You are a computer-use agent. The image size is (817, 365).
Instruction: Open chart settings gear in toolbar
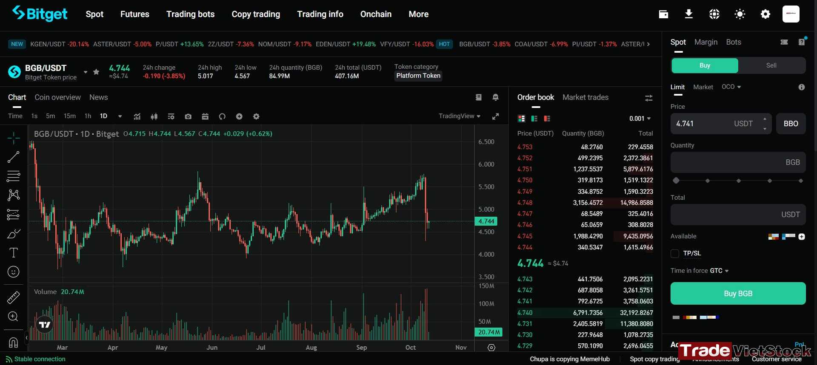point(256,116)
